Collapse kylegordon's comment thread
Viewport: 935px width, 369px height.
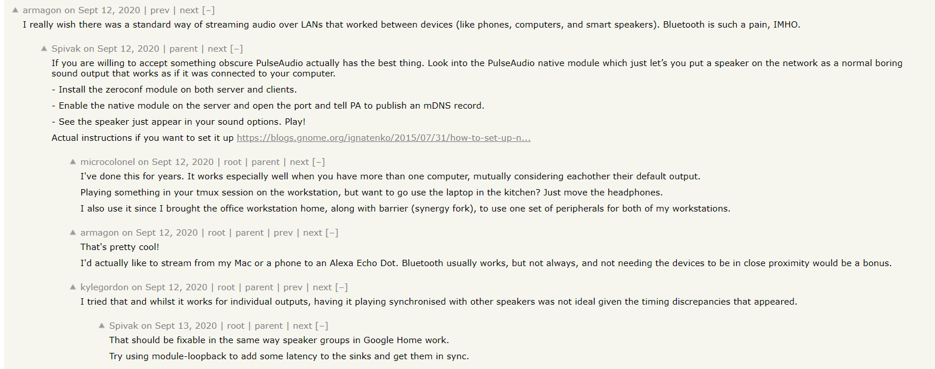pyautogui.click(x=342, y=287)
